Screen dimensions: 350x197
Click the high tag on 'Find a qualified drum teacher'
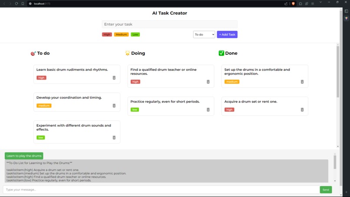135,82
